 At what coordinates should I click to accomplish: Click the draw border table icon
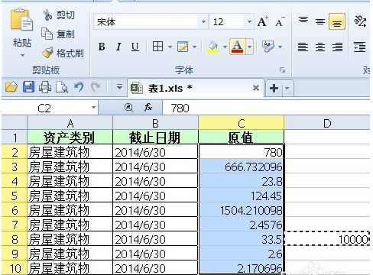point(183,47)
